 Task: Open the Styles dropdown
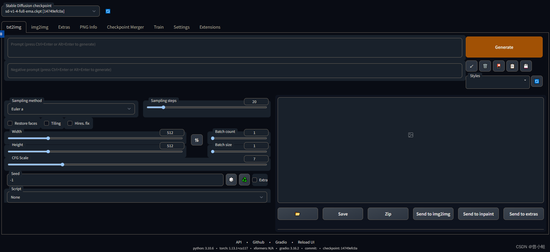click(x=498, y=82)
